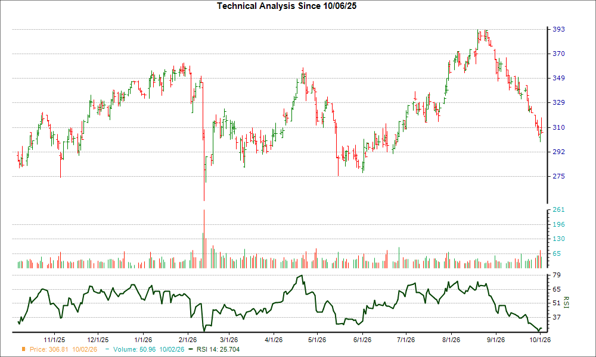This screenshot has width=596, height=357.
Task: Click the 'RSI 14: 25.704' legend text
Action: pyautogui.click(x=218, y=349)
